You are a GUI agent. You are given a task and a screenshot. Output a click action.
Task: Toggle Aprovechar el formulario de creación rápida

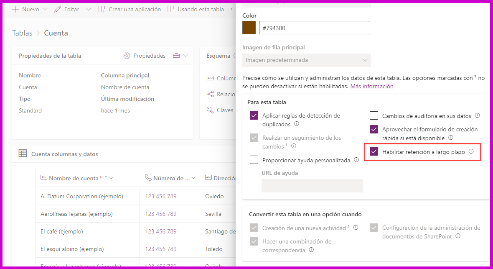click(374, 129)
